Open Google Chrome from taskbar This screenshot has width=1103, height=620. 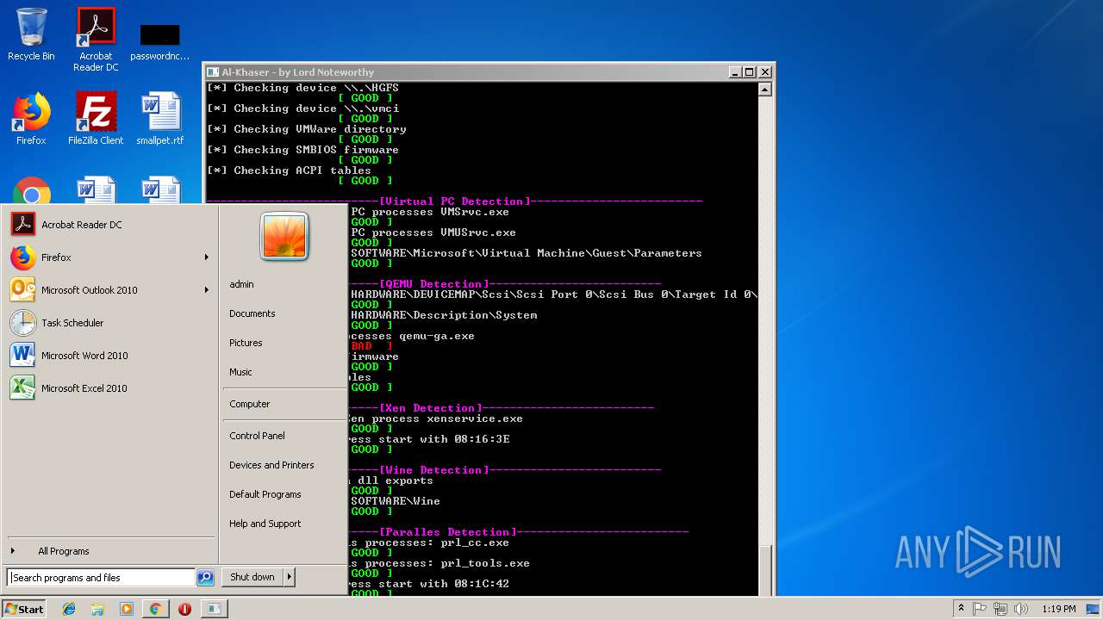[155, 609]
